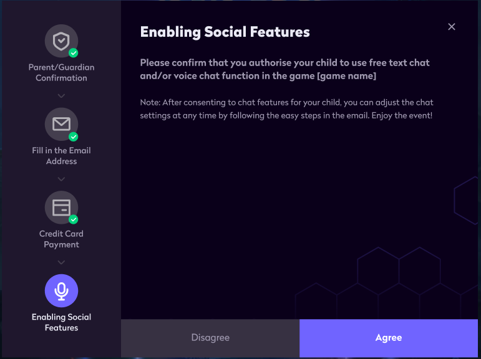Click green checkmark badge on email icon
Image resolution: width=481 pixels, height=359 pixels.
tap(74, 136)
